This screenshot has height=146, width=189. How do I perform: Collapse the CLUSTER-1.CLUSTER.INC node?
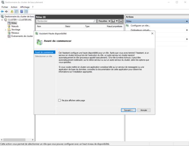pos(2,20)
